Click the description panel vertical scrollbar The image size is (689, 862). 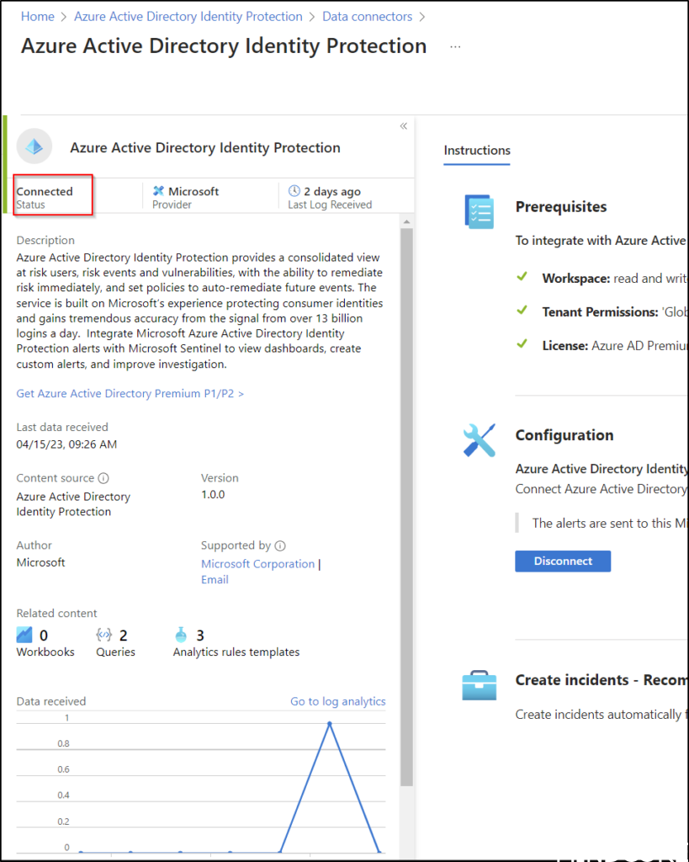(406, 505)
